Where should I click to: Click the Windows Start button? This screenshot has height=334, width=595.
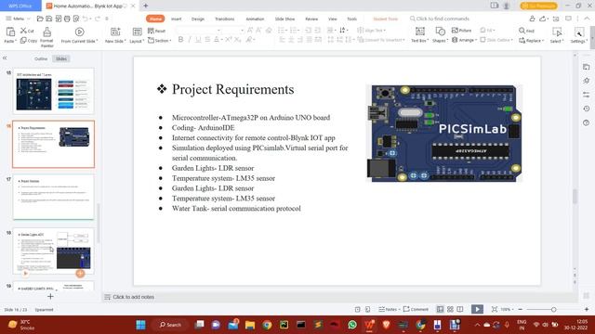tap(140, 325)
